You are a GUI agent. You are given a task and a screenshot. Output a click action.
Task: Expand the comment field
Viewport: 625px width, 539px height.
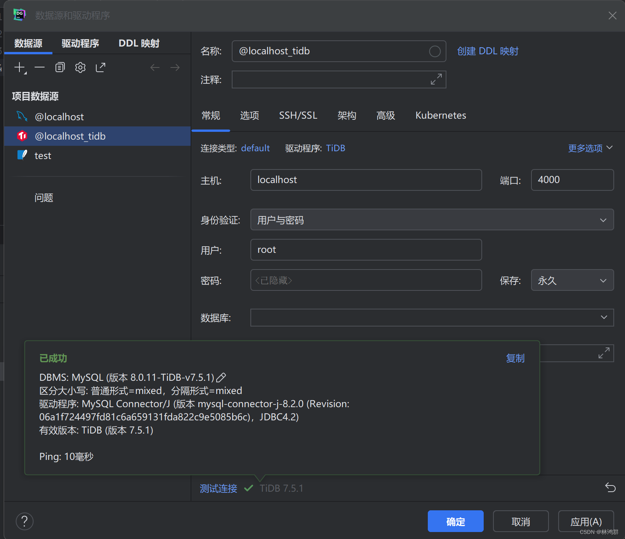[436, 79]
